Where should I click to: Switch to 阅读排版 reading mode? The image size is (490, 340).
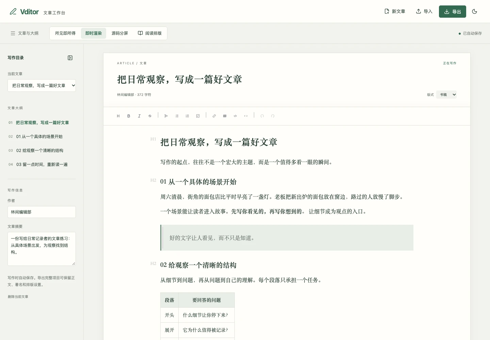pos(150,33)
